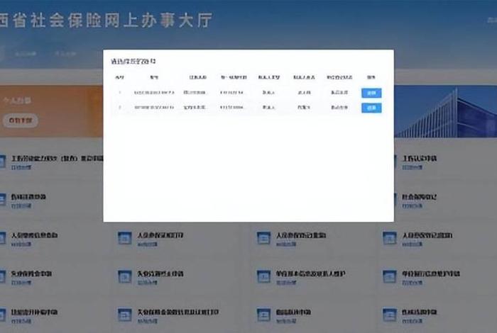Screen dimensions: 497x333
Task: Open the icon beside 失业保险金领取信息及证明打印
Action: pos(124,315)
